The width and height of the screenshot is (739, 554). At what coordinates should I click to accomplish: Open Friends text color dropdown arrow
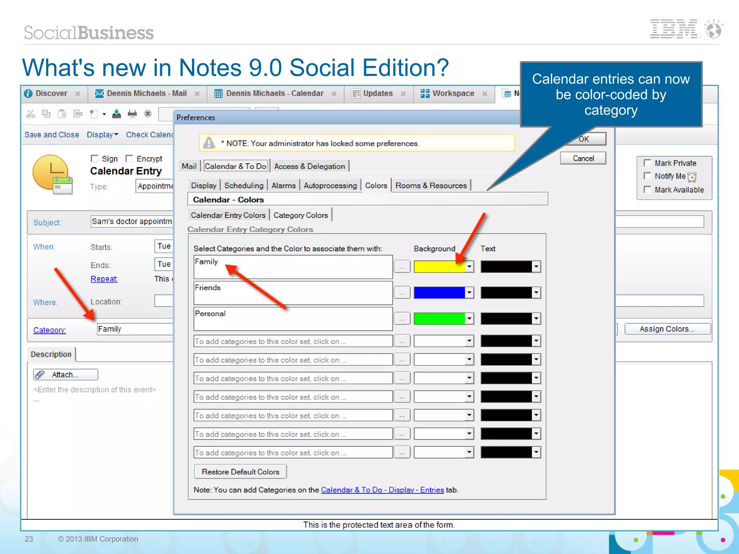click(x=536, y=293)
